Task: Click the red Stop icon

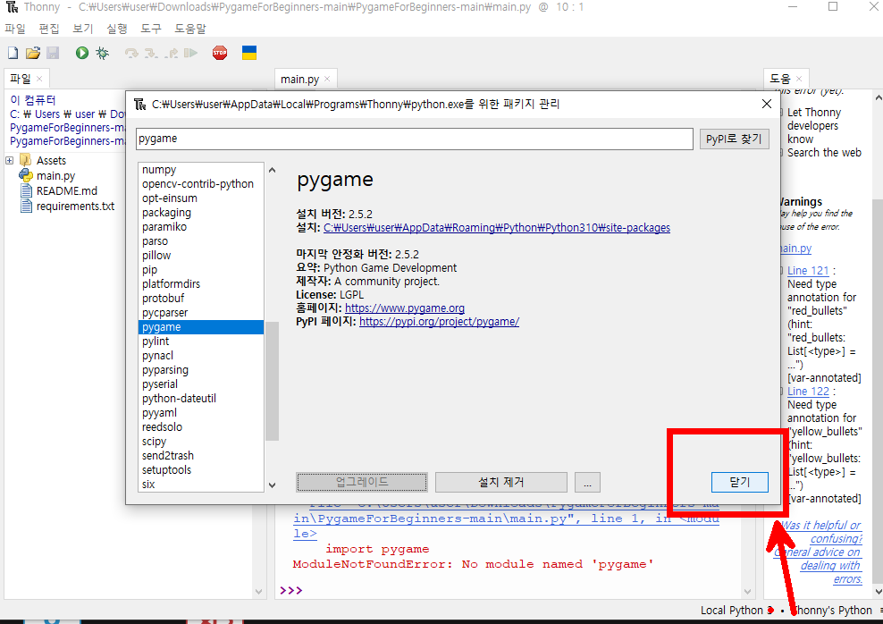Action: point(220,53)
